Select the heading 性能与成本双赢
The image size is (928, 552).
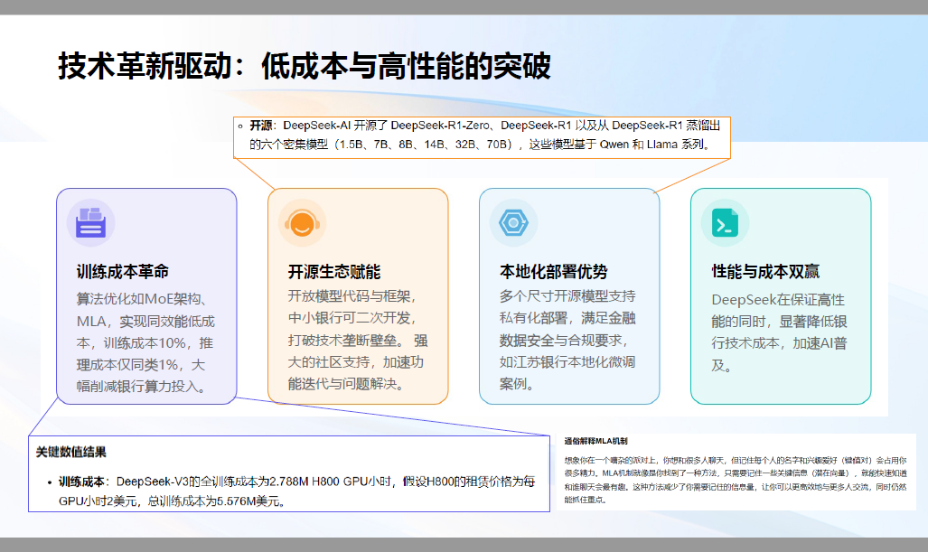coord(765,272)
